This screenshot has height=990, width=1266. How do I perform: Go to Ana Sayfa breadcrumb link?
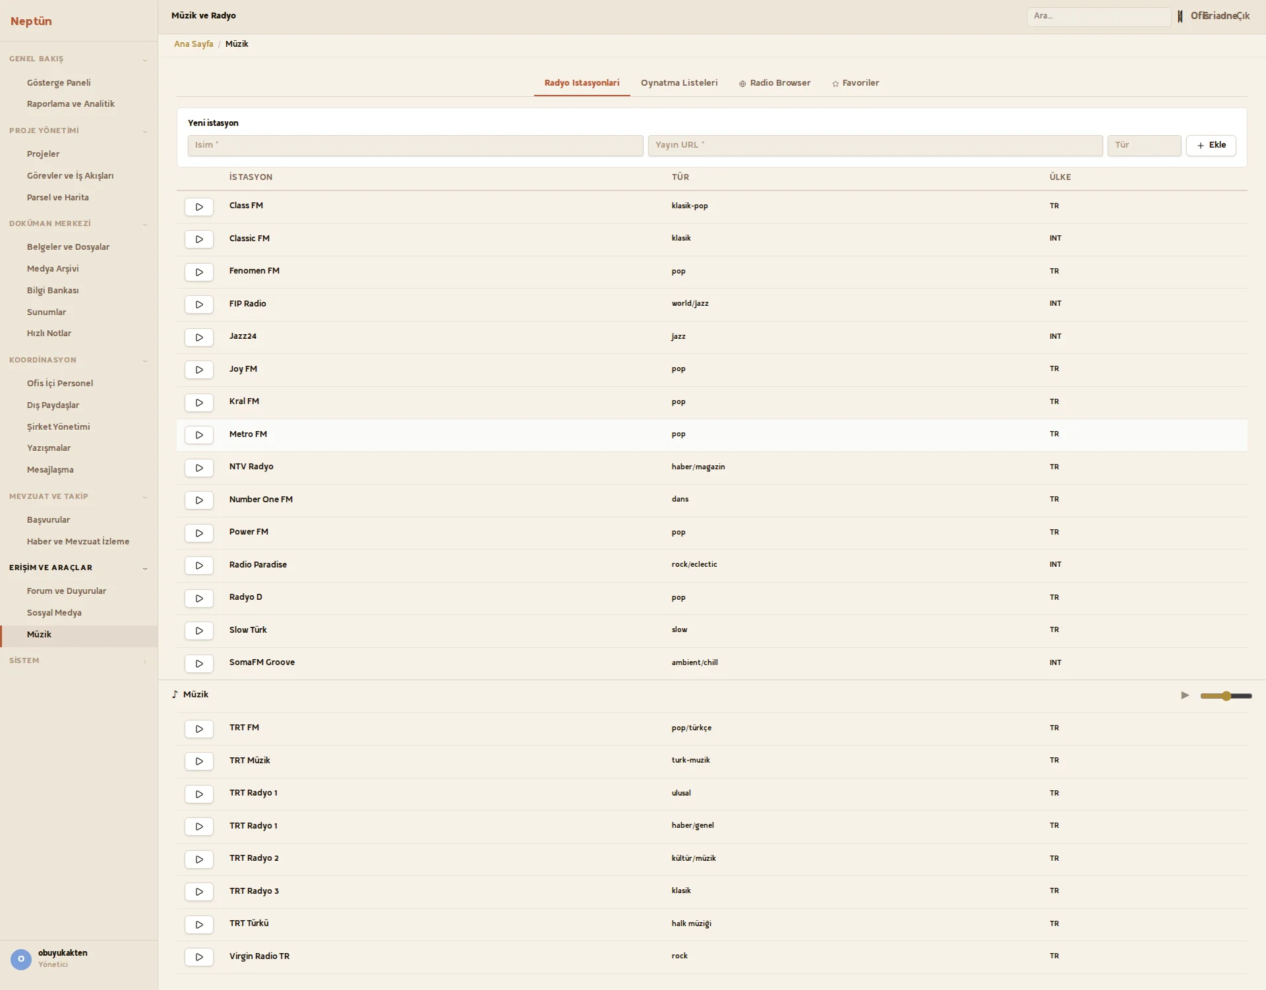pyautogui.click(x=193, y=44)
